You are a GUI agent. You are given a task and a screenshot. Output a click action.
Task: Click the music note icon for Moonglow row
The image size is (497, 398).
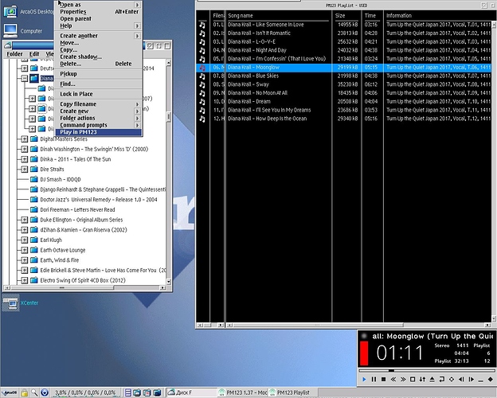202,67
